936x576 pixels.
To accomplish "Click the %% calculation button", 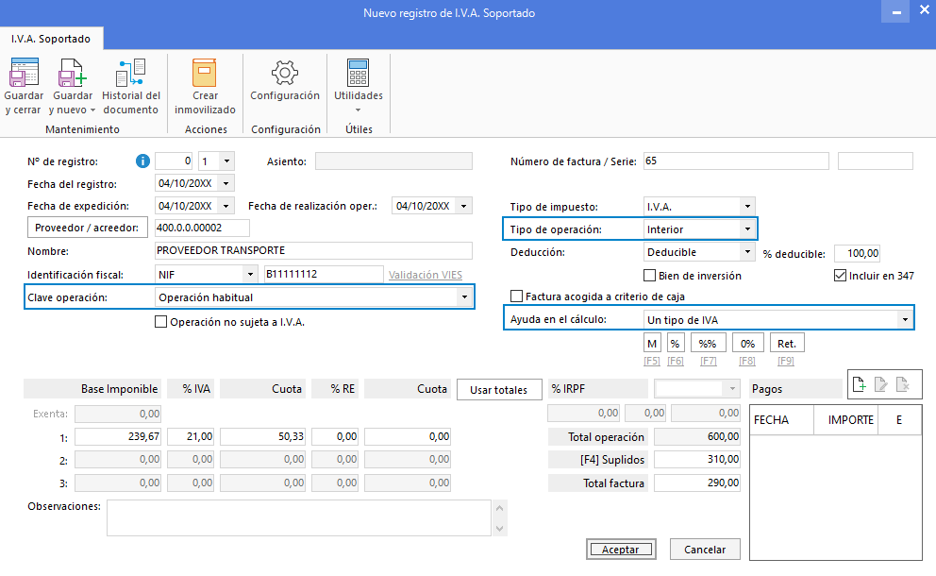I will click(708, 344).
